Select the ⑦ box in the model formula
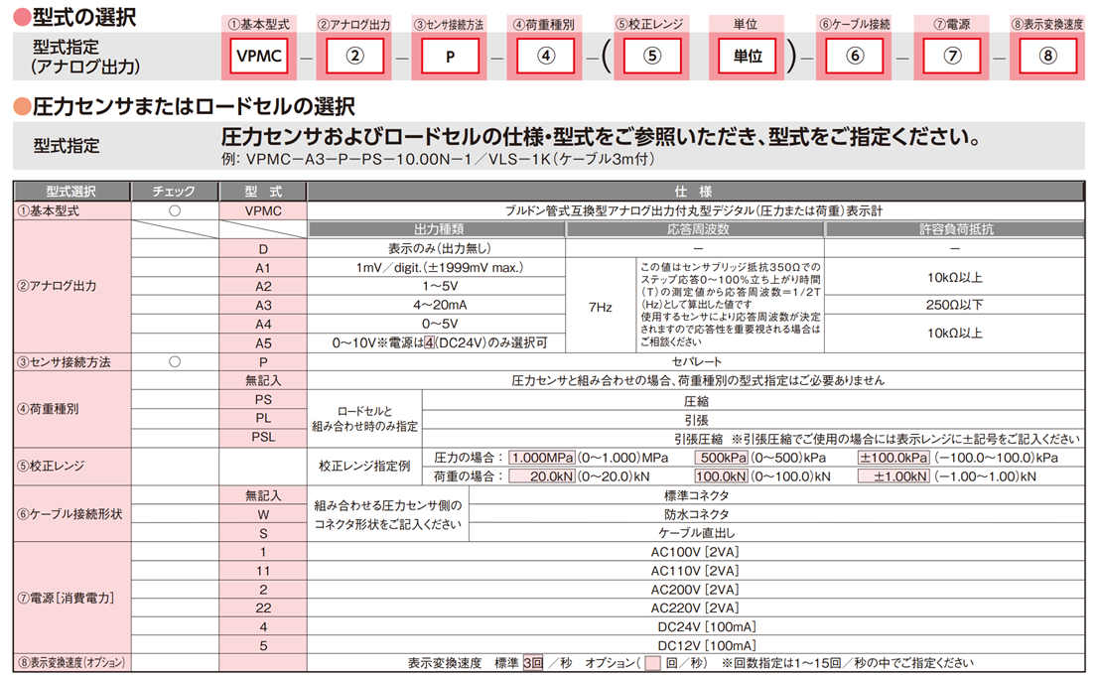 (x=952, y=56)
